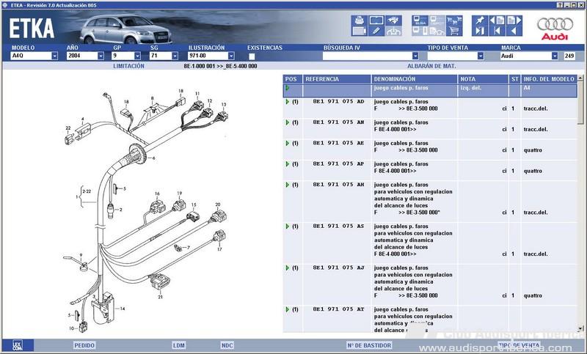Screen dimensions: 587x354
Task: Click green arrow for 8E1 971 075 AT
Action: 287,309
